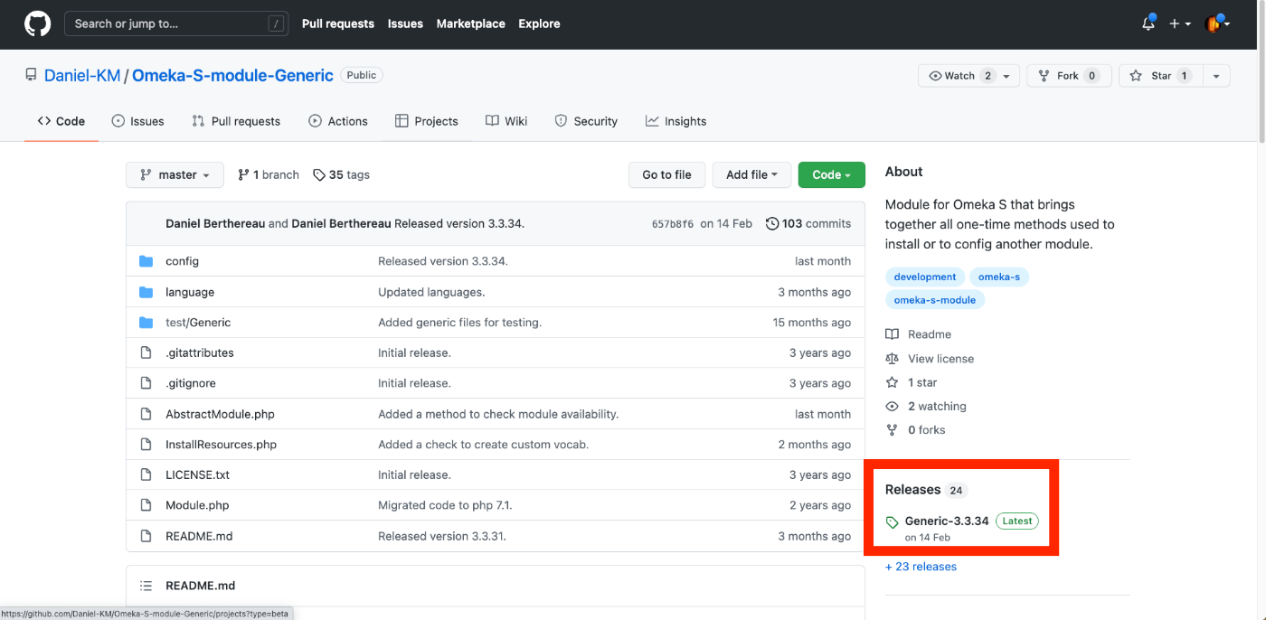Switch to the Actions tab
The height and width of the screenshot is (620, 1266).
338,121
